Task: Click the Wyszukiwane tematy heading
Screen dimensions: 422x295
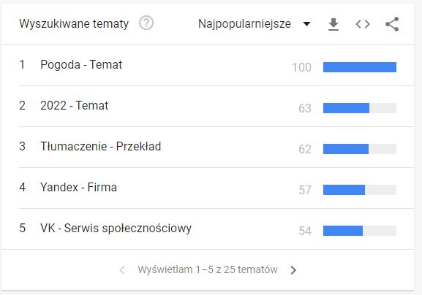Action: pyautogui.click(x=74, y=23)
